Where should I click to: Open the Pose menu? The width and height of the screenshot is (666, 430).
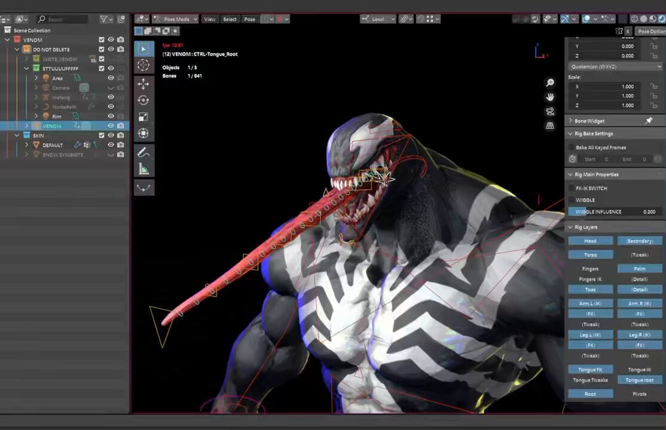pyautogui.click(x=250, y=19)
